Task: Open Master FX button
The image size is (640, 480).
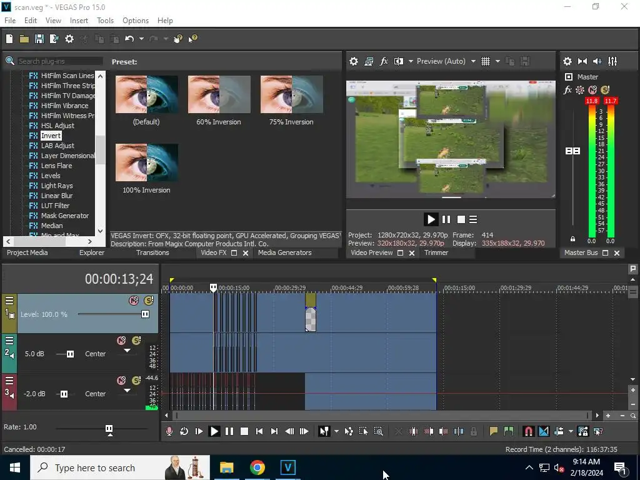Action: (567, 90)
